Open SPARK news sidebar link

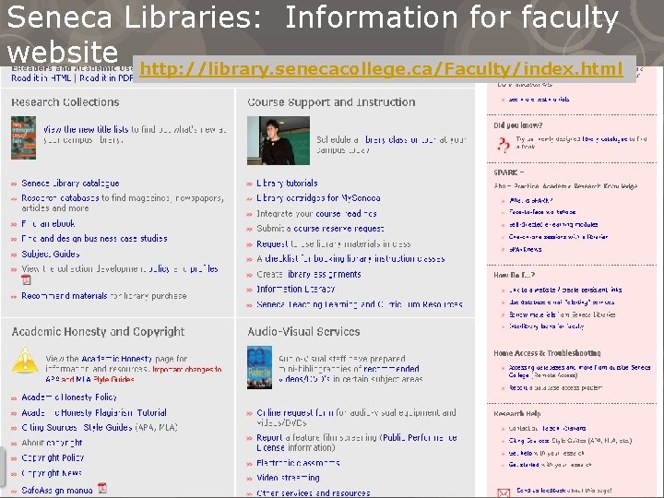point(525,249)
